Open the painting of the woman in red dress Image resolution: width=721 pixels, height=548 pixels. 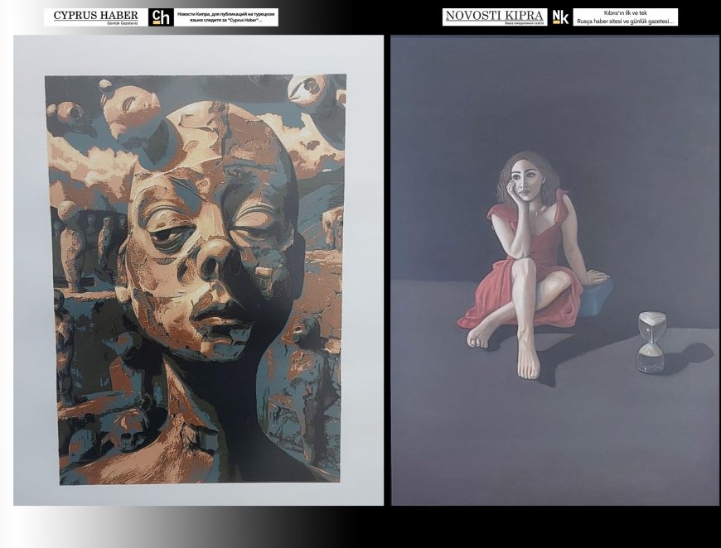click(x=554, y=271)
